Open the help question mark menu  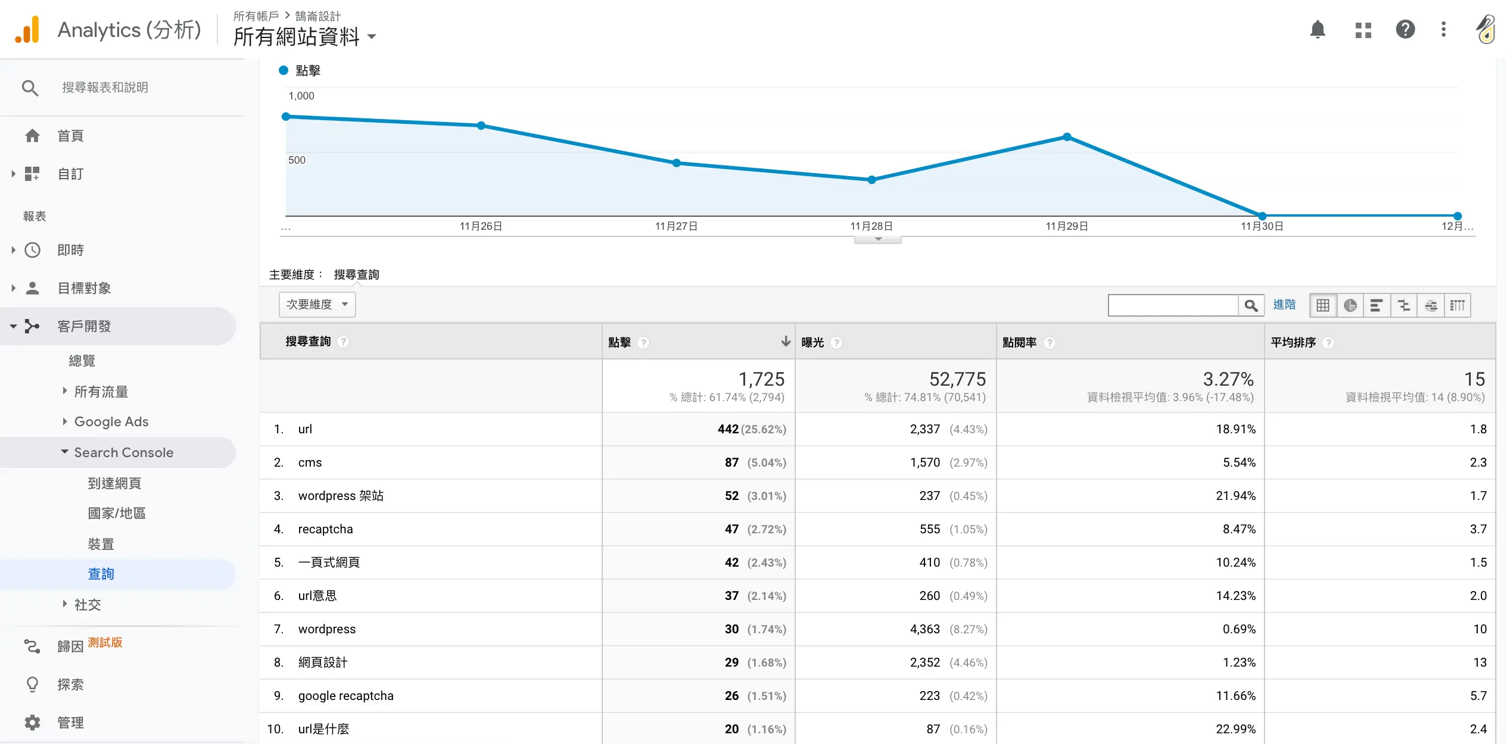[x=1405, y=30]
